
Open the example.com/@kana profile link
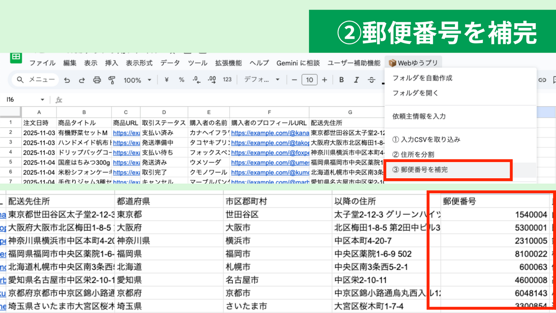[x=269, y=133]
